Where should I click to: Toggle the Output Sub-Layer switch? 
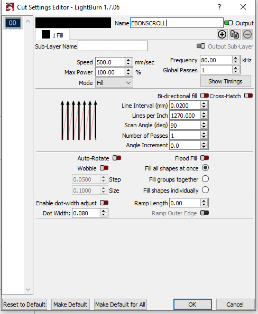click(201, 46)
